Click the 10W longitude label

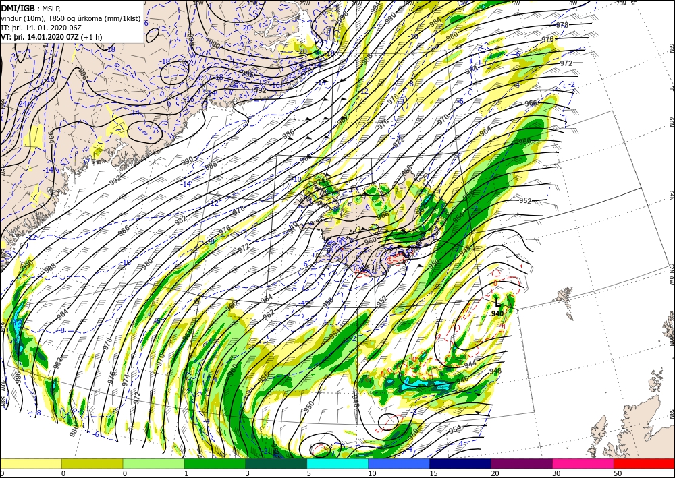pos(462,3)
